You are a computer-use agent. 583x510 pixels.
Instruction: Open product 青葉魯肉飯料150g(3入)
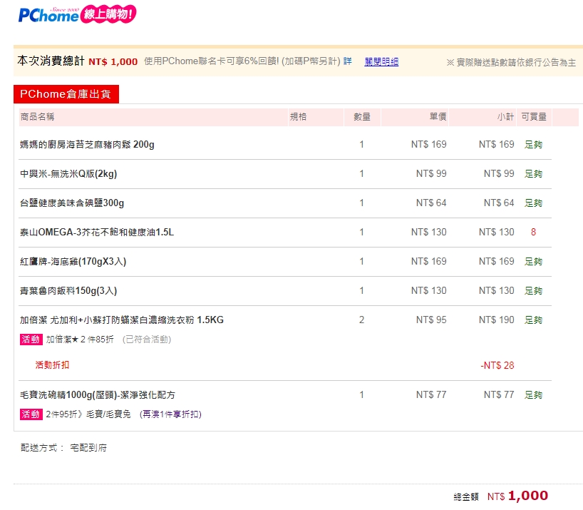(x=68, y=291)
